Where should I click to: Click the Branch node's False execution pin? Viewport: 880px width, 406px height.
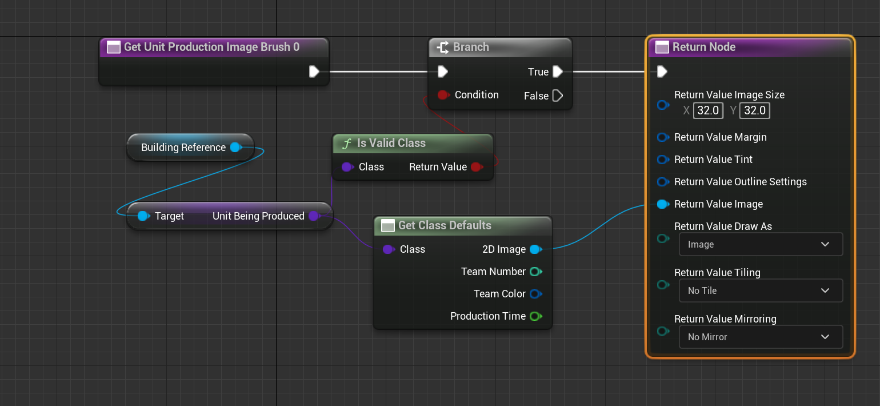[x=558, y=95]
